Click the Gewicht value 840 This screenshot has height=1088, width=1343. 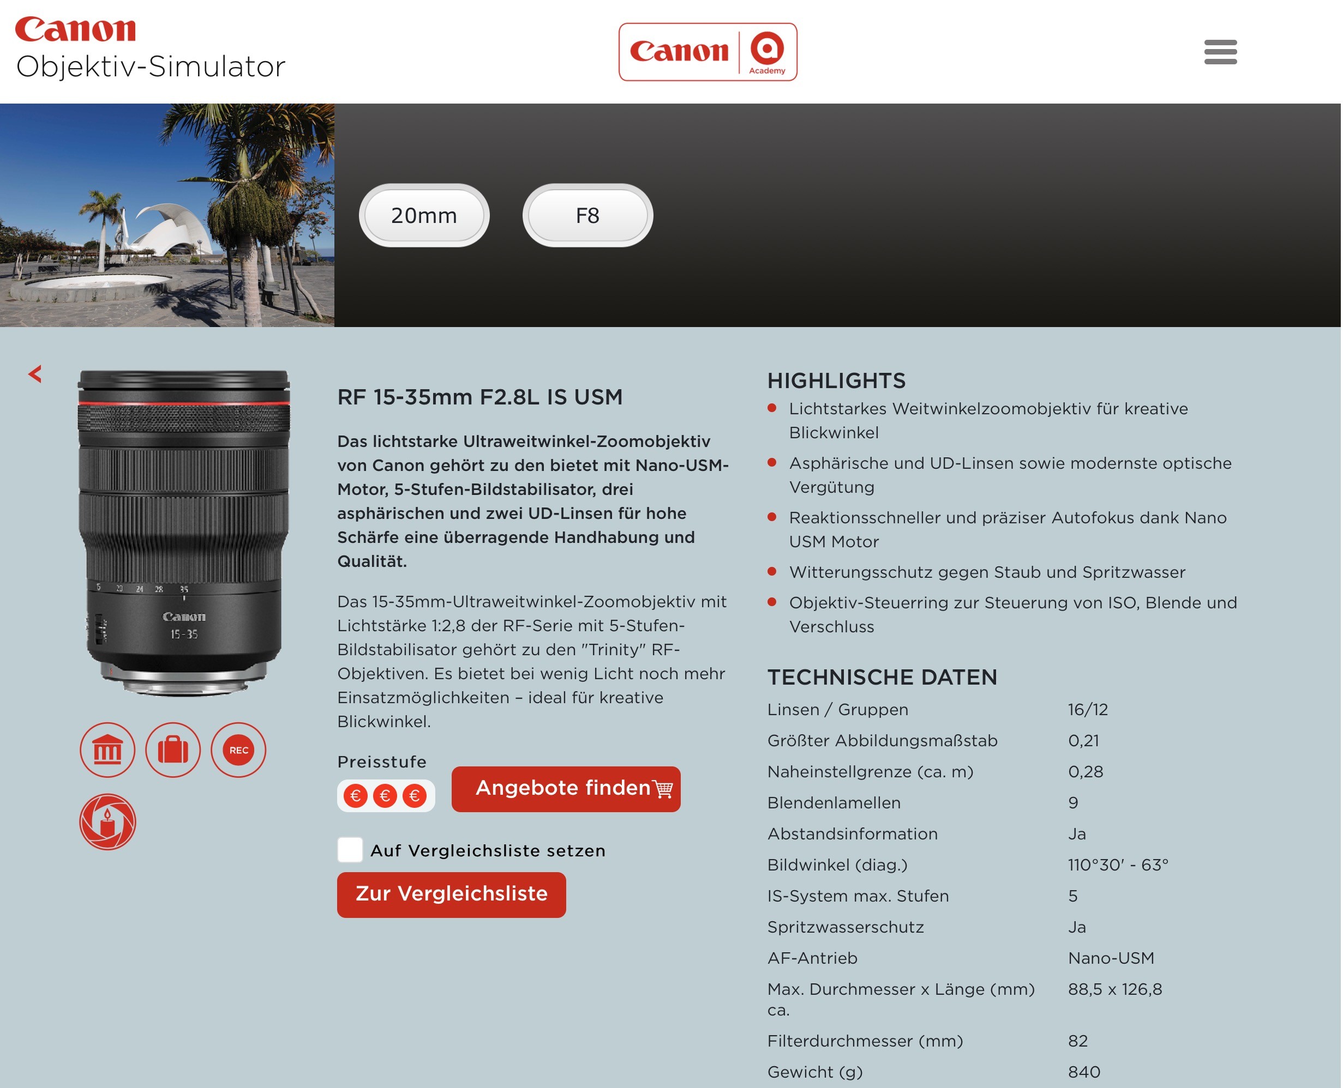(x=1084, y=1072)
